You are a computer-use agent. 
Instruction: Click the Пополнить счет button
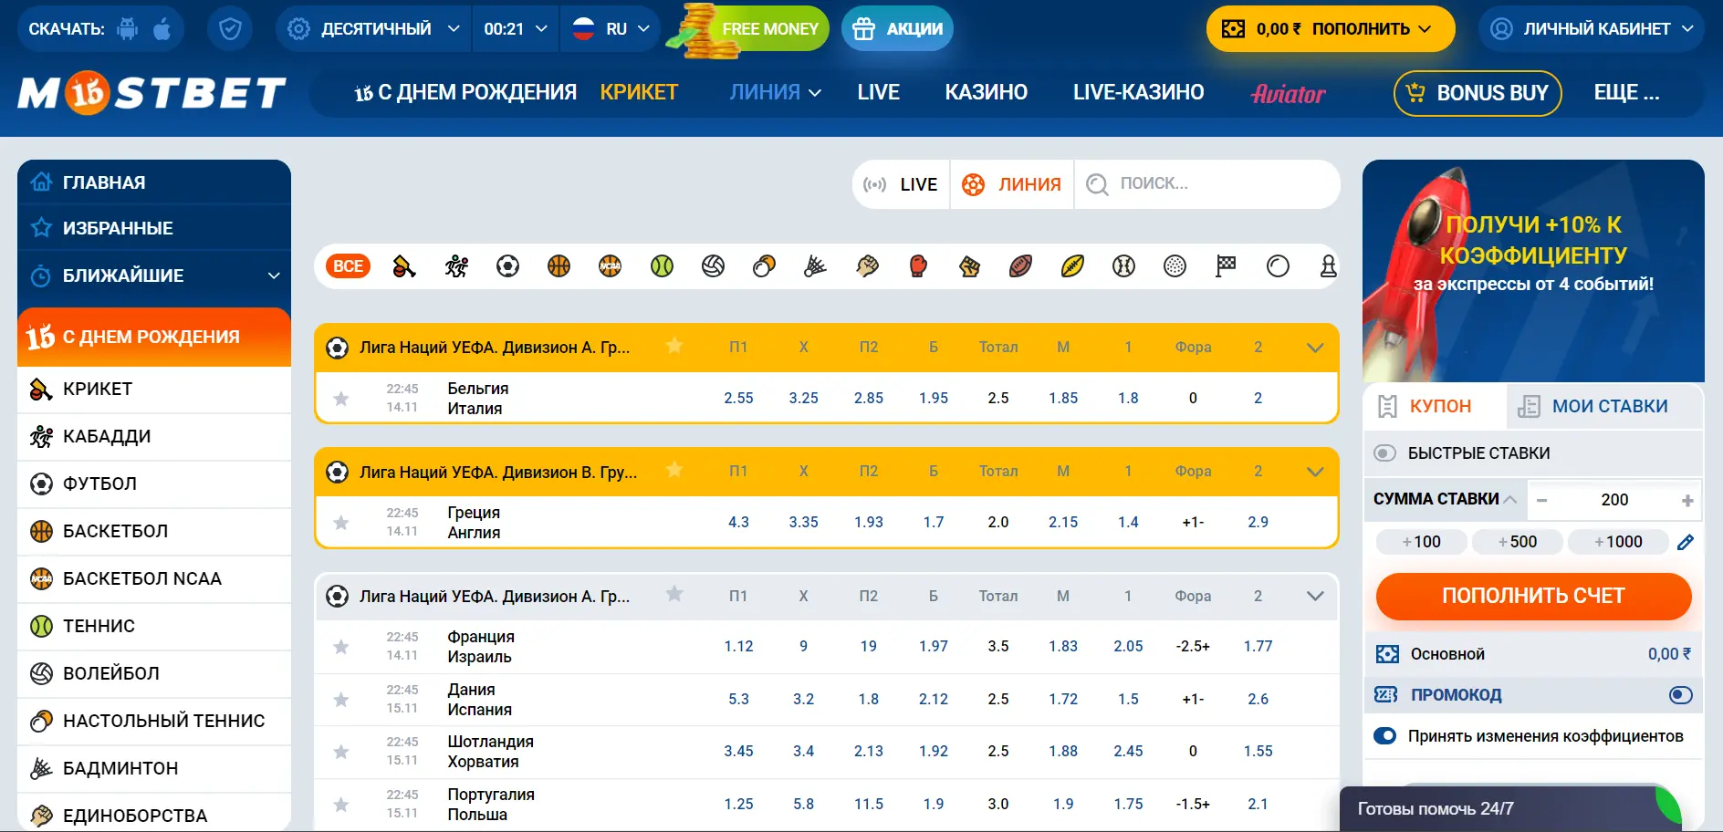tap(1533, 596)
